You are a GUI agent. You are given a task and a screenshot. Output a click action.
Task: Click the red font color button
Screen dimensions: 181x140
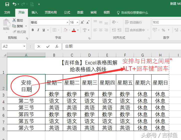pyautogui.click(x=74, y=30)
